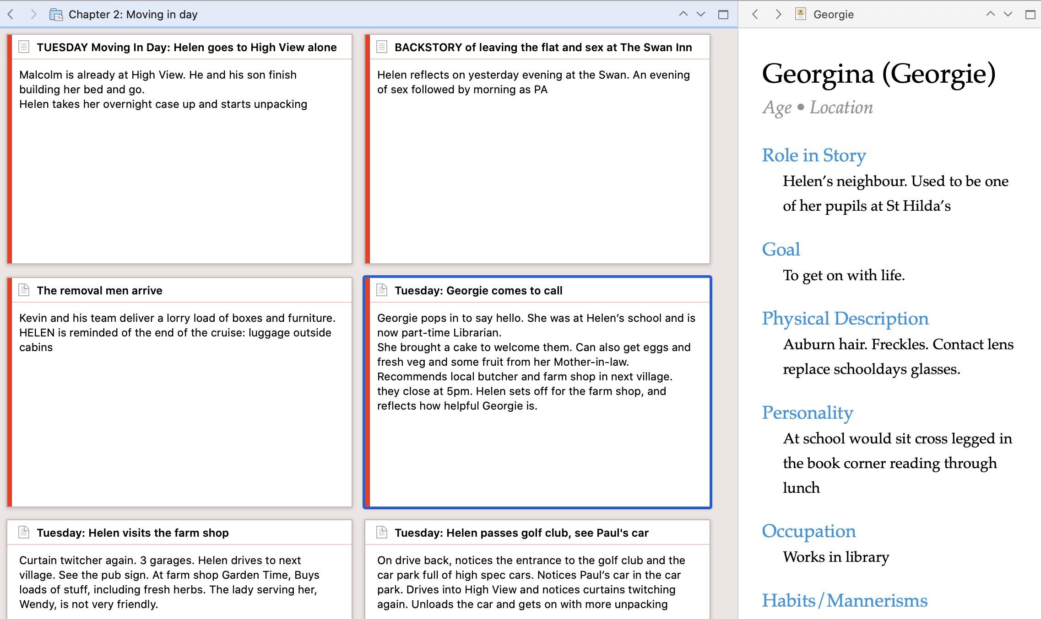
Task: Go back in the Georgie editor history
Action: (x=755, y=14)
